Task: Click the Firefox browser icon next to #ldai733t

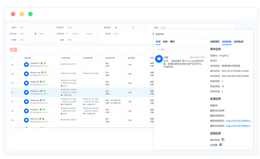Action: pyautogui.click(x=43, y=119)
